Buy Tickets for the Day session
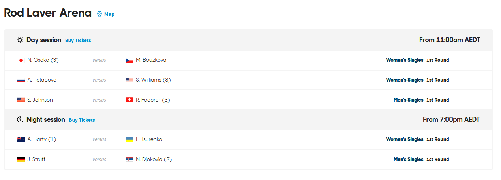This screenshot has height=180, width=501. [78, 41]
